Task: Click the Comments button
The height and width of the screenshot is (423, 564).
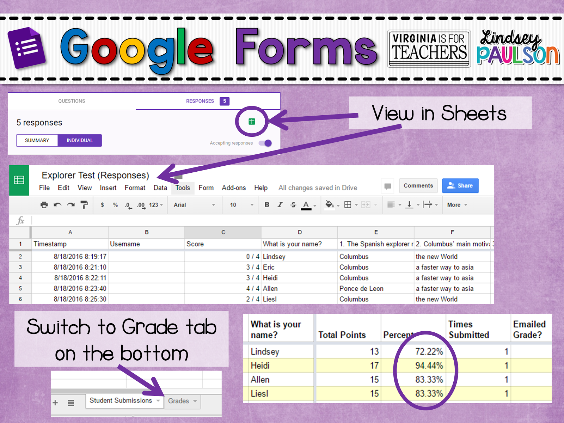Action: pos(418,186)
